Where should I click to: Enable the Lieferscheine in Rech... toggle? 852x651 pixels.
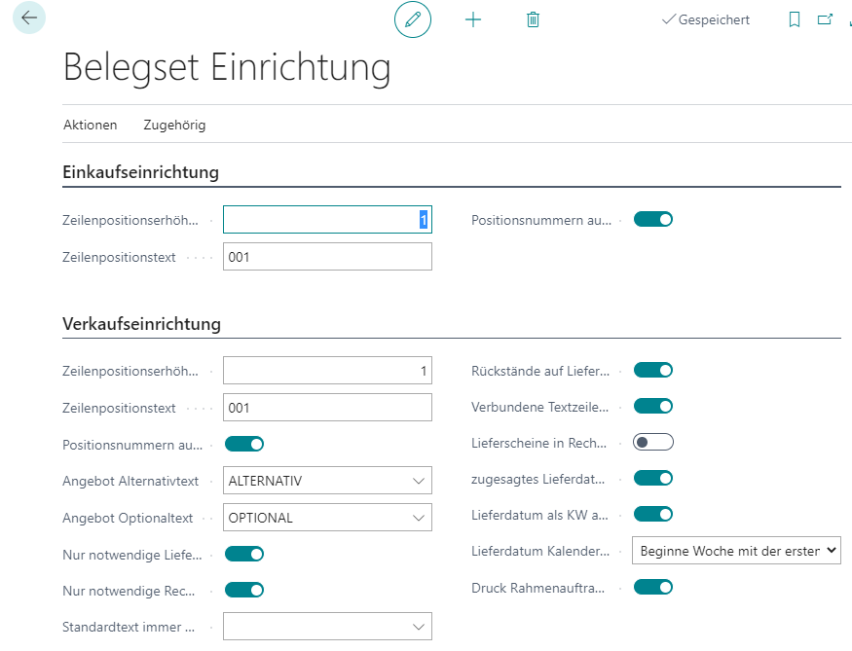point(652,443)
